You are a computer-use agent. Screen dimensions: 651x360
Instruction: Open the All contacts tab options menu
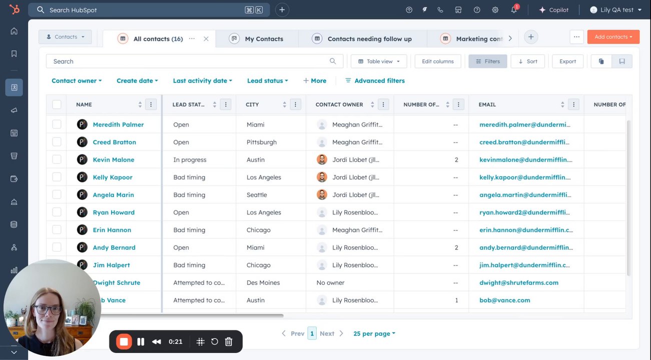(192, 38)
